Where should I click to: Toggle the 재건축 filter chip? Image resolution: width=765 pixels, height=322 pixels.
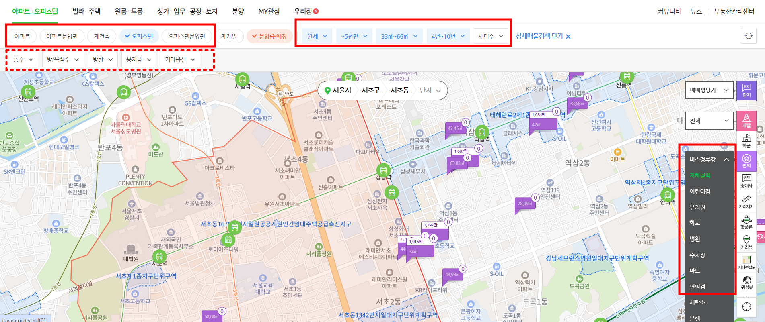coord(102,36)
